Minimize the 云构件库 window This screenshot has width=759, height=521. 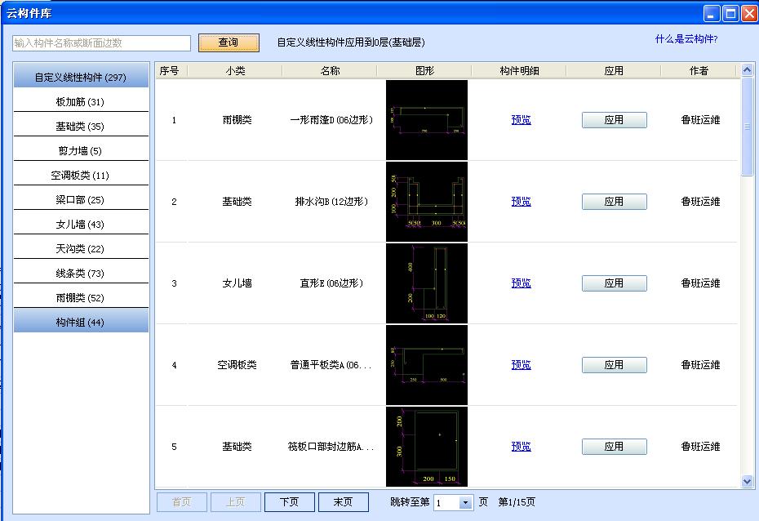tap(711, 13)
